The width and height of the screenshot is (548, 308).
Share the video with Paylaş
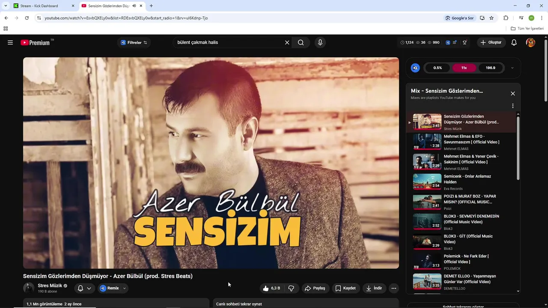click(315, 288)
